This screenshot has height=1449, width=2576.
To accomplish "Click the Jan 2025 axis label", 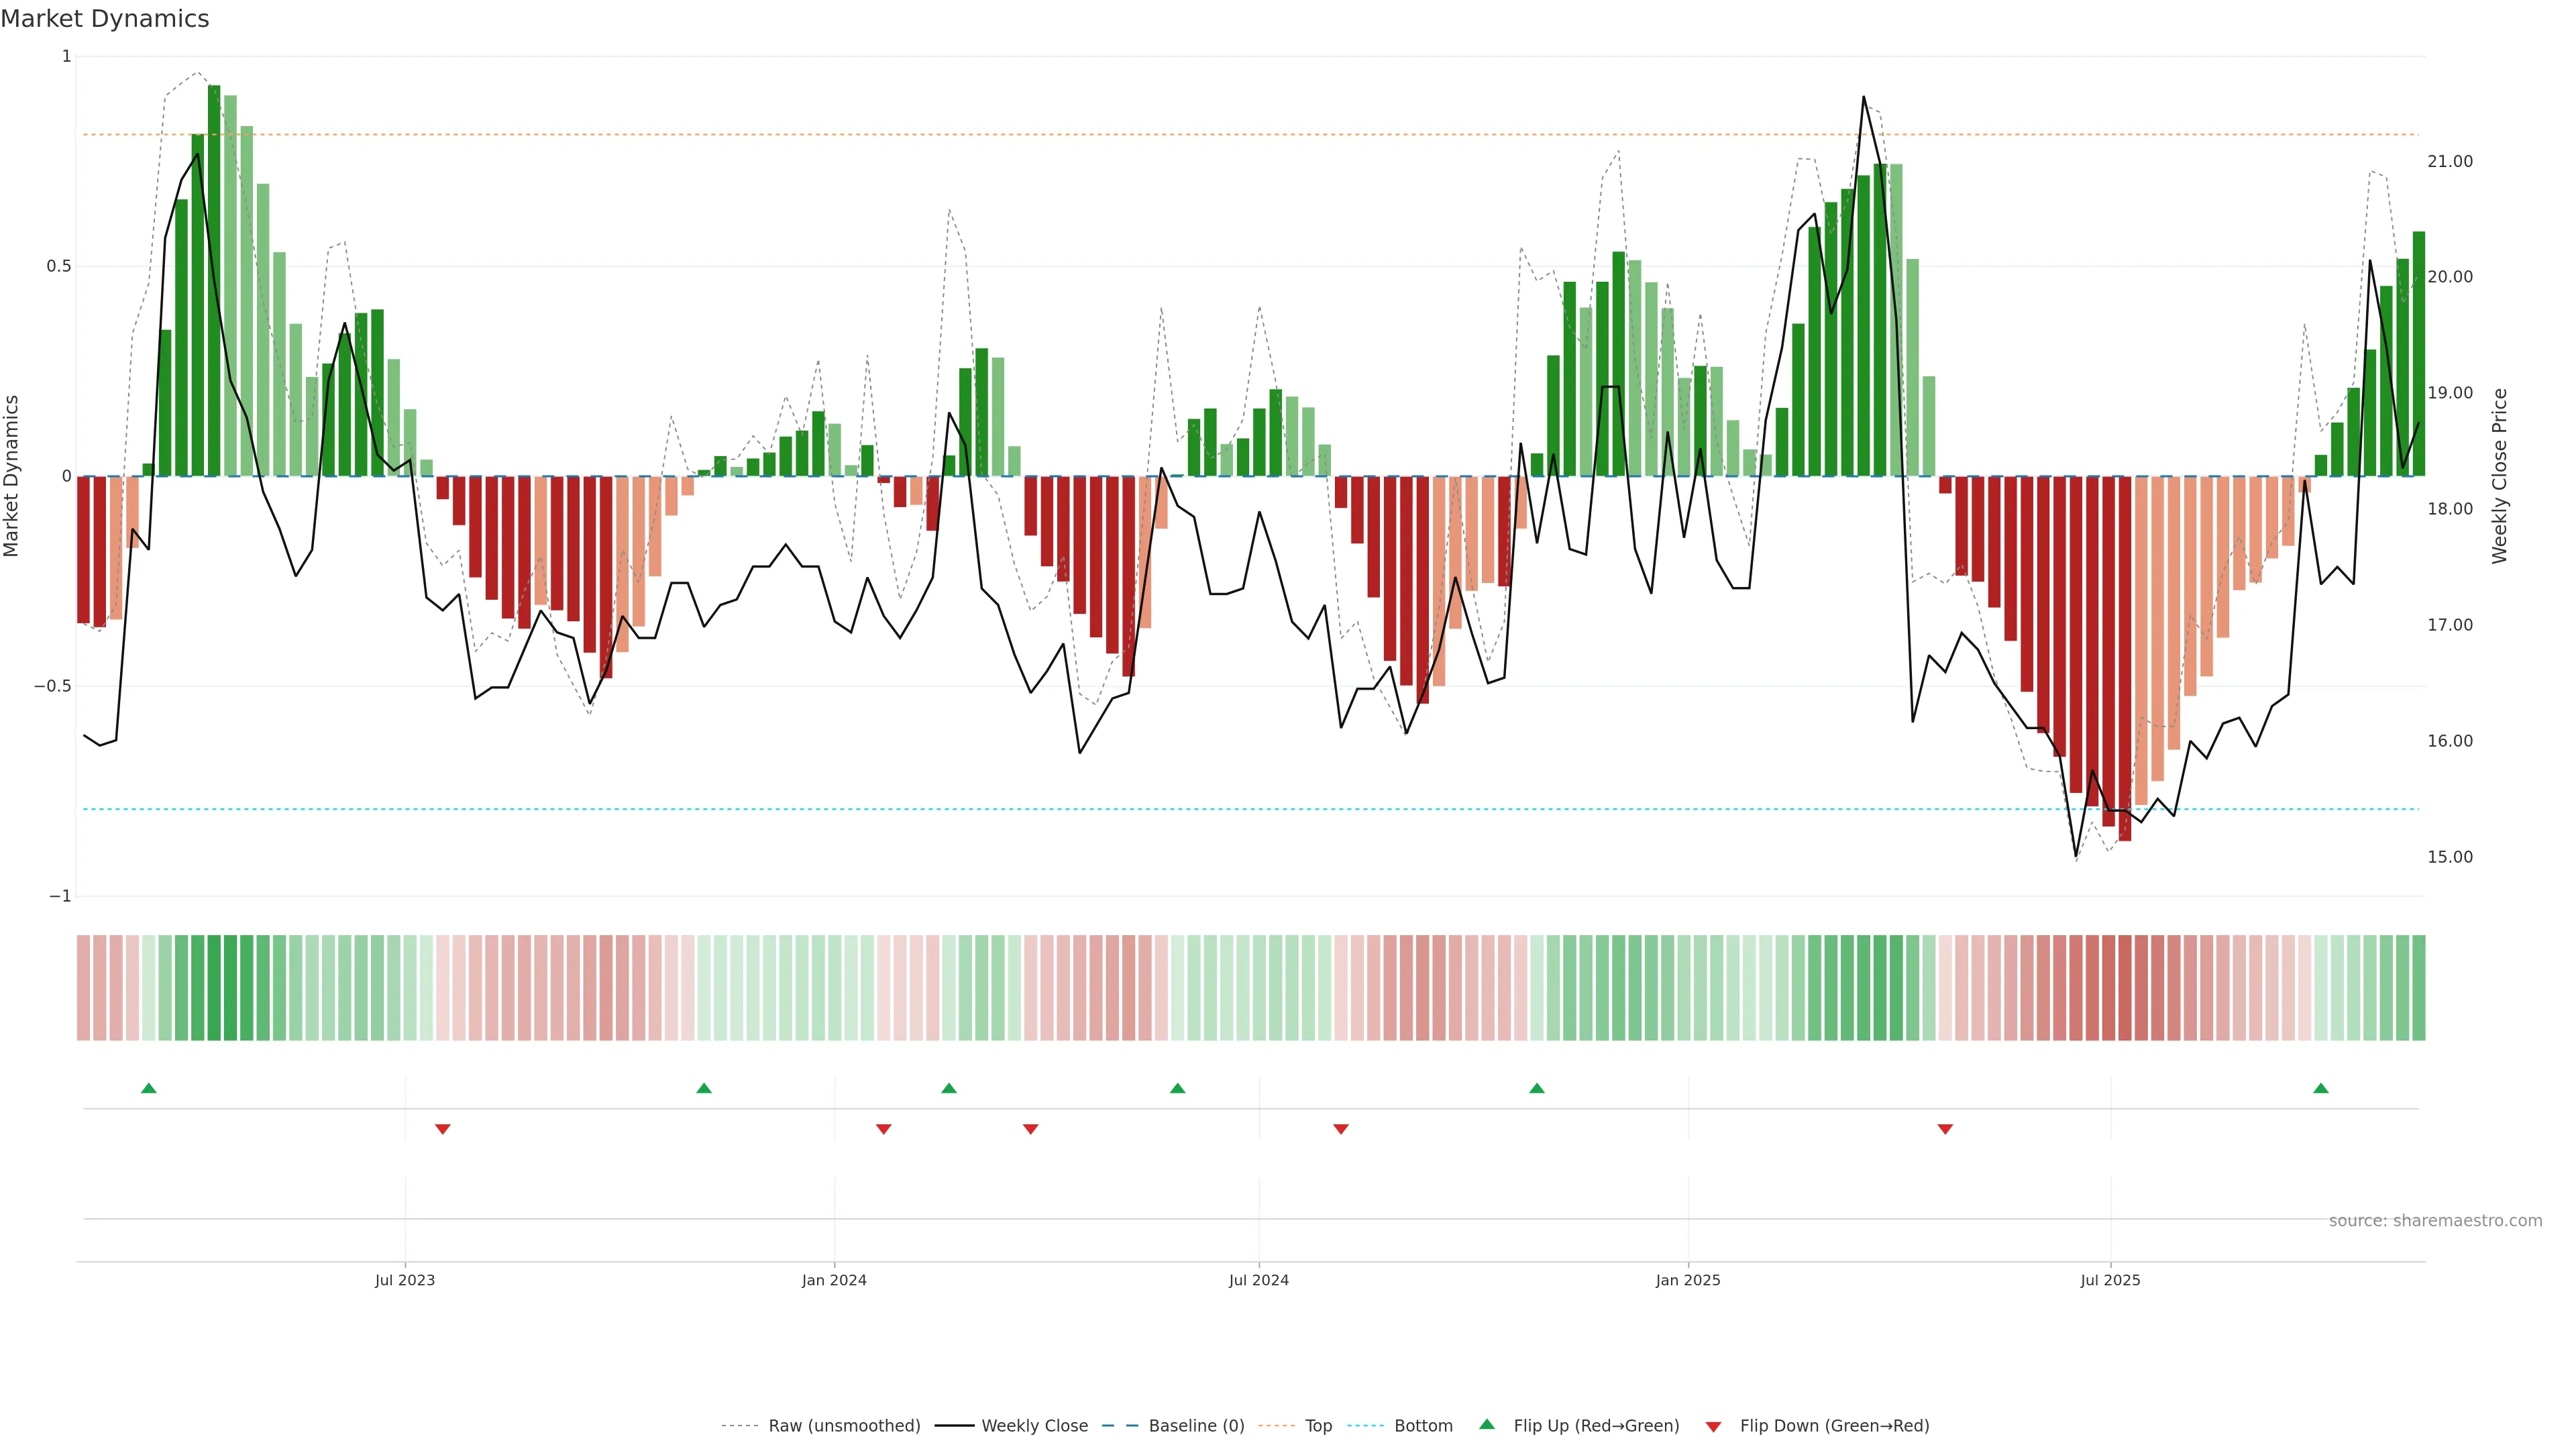I will point(1688,1280).
